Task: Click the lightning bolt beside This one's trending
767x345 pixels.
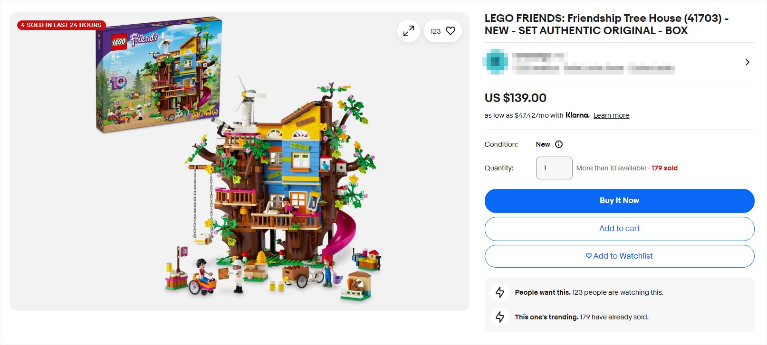Action: (x=499, y=317)
